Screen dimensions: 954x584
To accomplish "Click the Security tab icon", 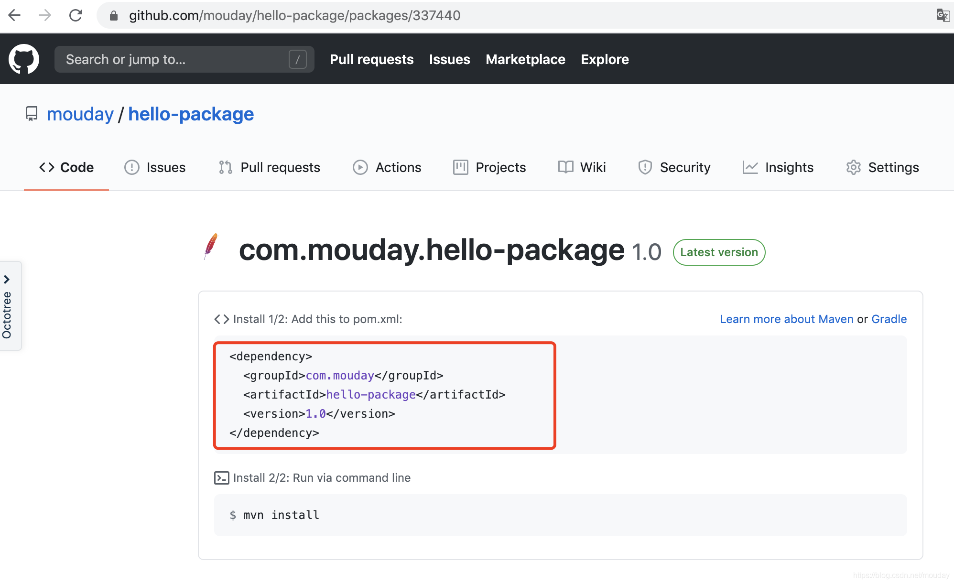I will click(645, 168).
